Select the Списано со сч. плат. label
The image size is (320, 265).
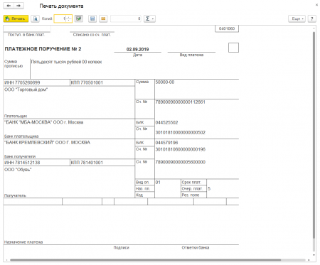[x=92, y=35]
